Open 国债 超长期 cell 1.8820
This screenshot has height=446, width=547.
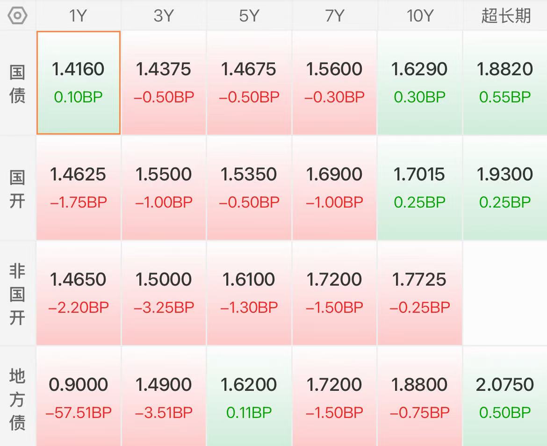[x=505, y=83]
